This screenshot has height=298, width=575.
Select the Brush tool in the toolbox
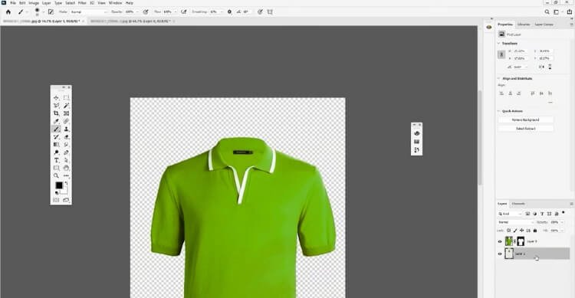tap(56, 129)
